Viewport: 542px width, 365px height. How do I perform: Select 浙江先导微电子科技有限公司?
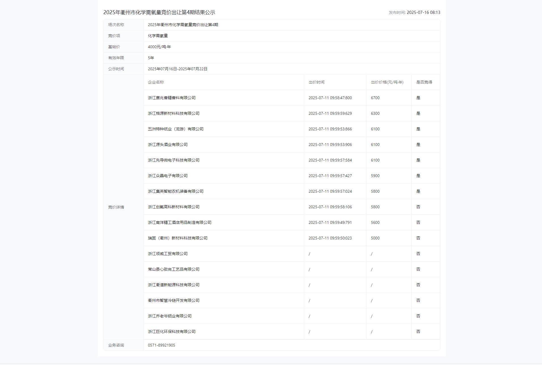coord(174,160)
